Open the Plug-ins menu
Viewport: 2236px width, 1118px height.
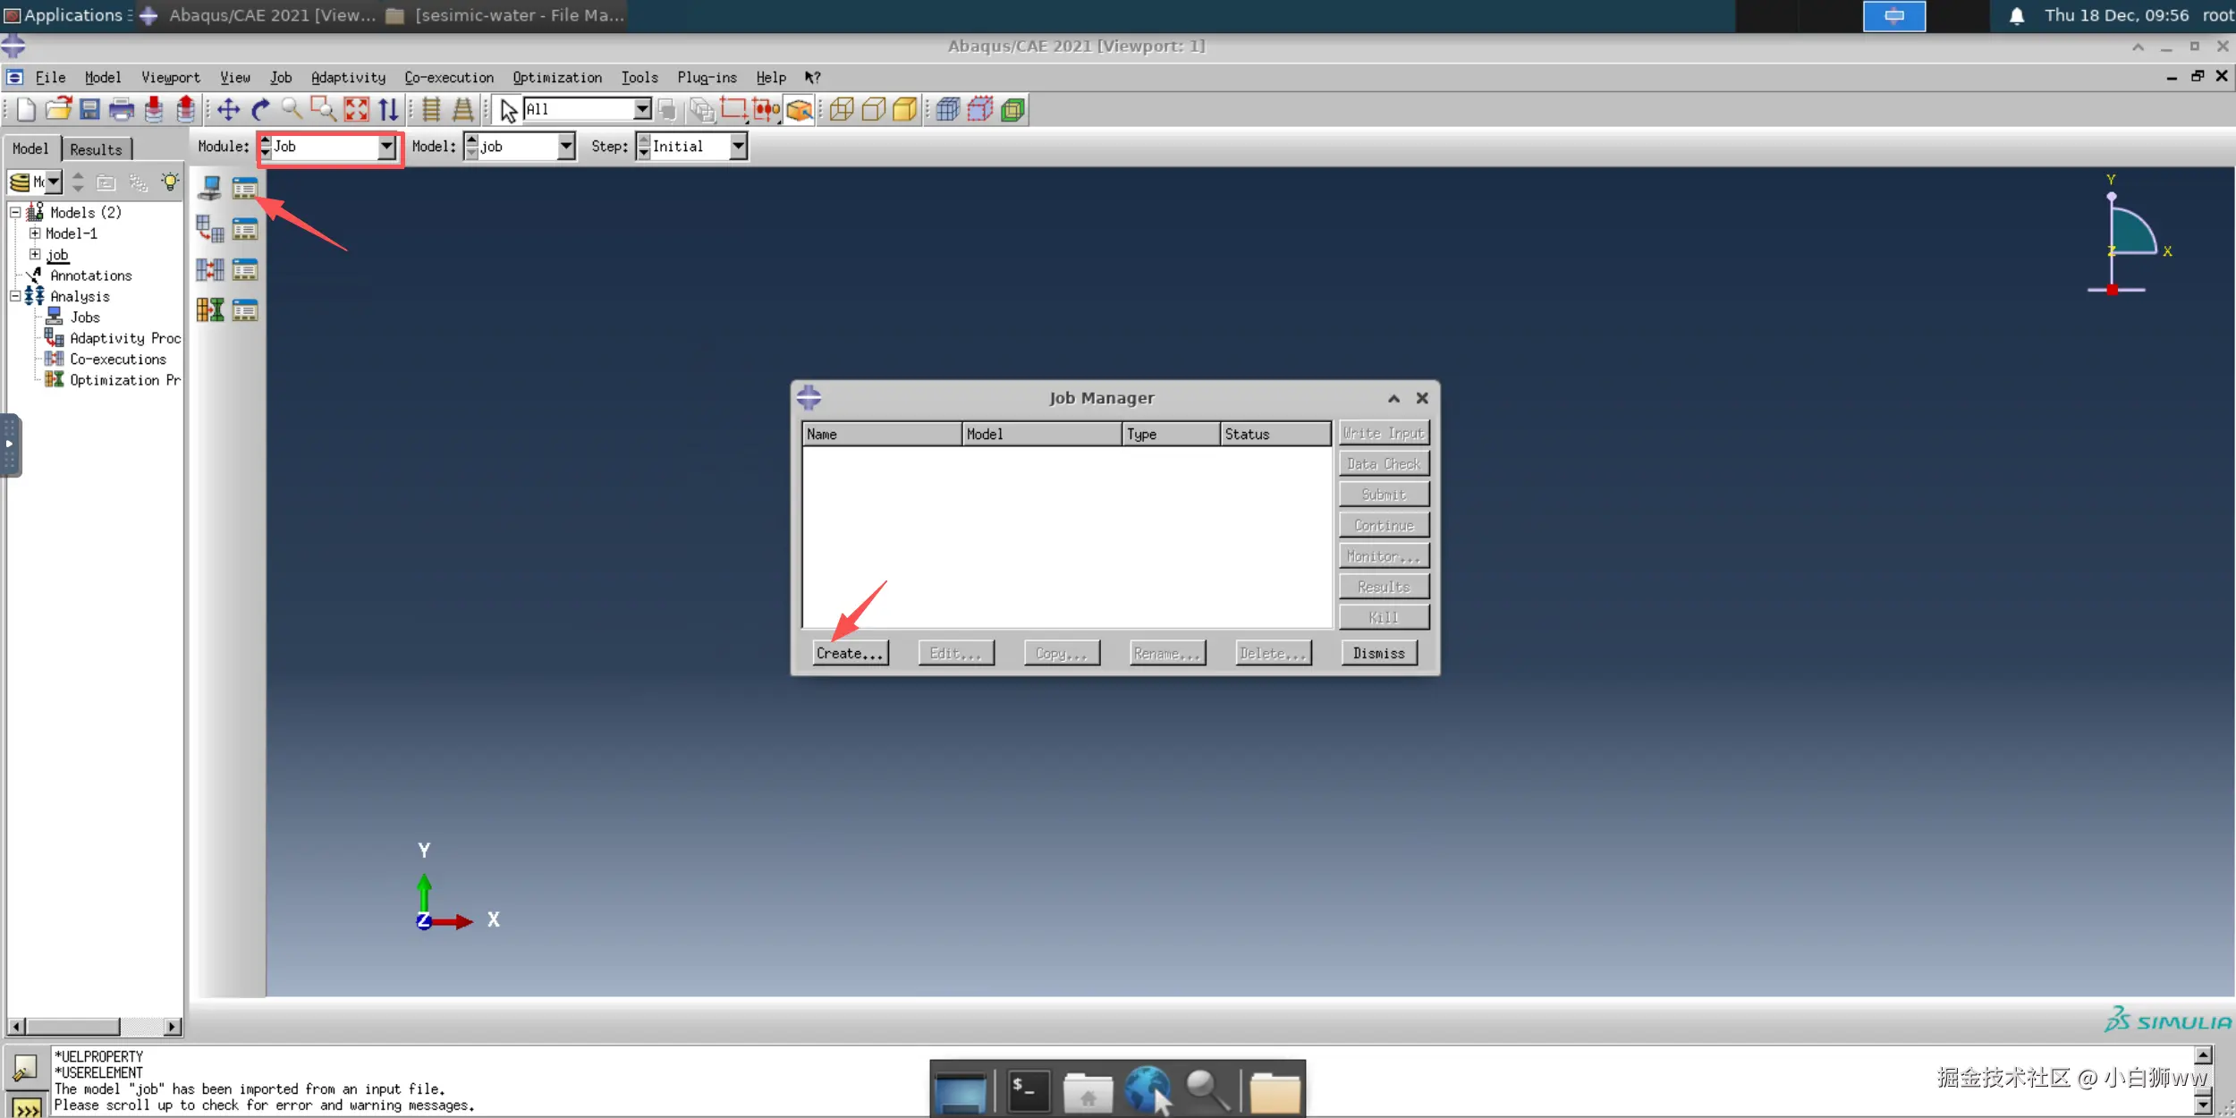(706, 78)
